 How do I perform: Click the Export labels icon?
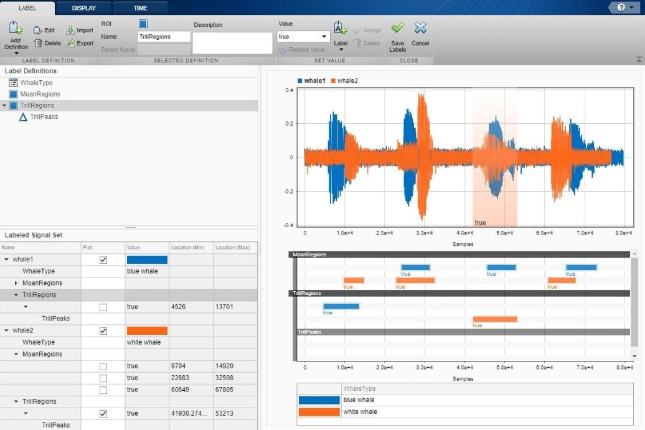point(70,43)
